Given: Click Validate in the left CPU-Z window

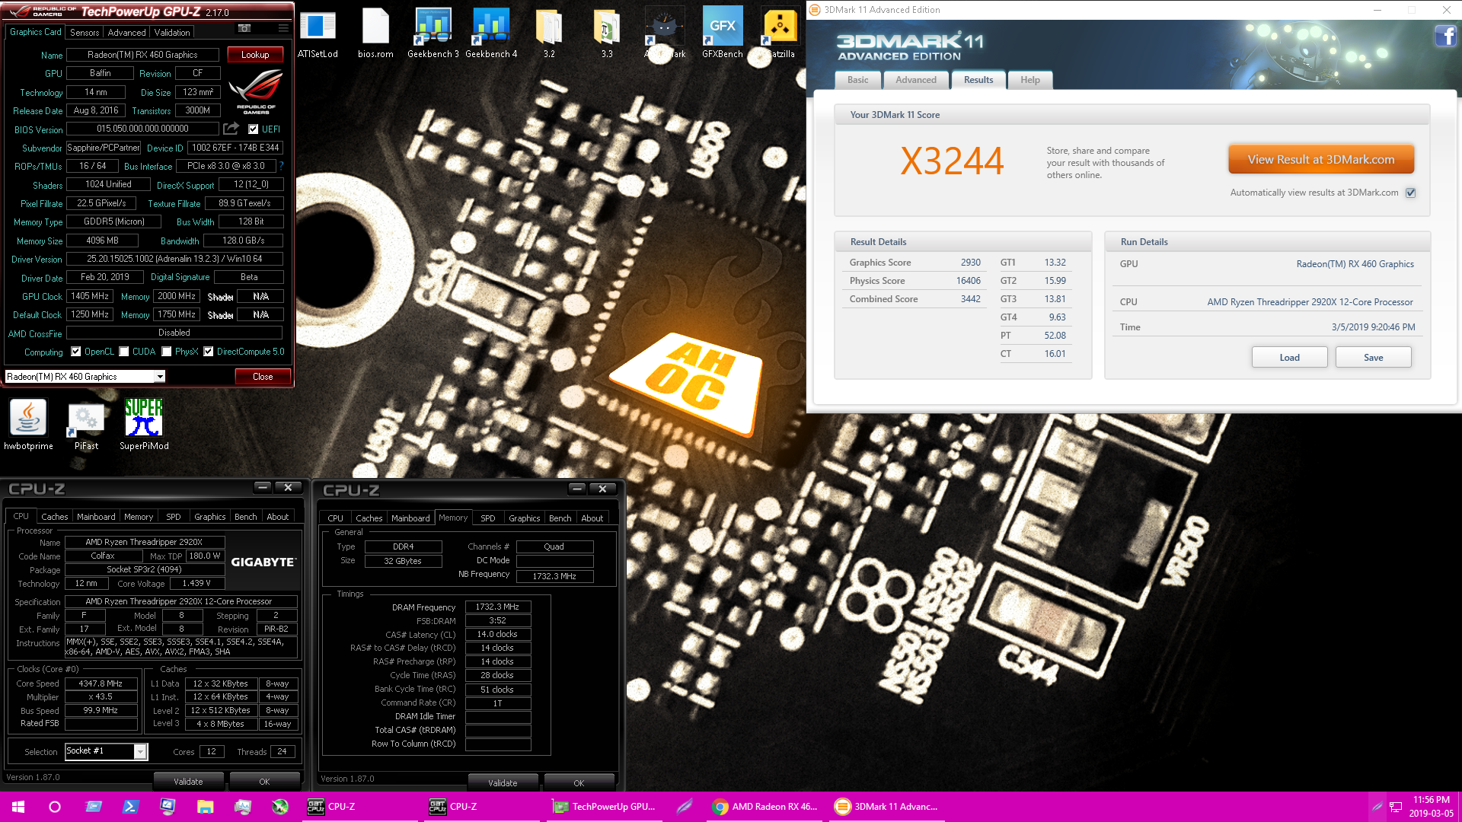Looking at the screenshot, I should pyautogui.click(x=188, y=782).
